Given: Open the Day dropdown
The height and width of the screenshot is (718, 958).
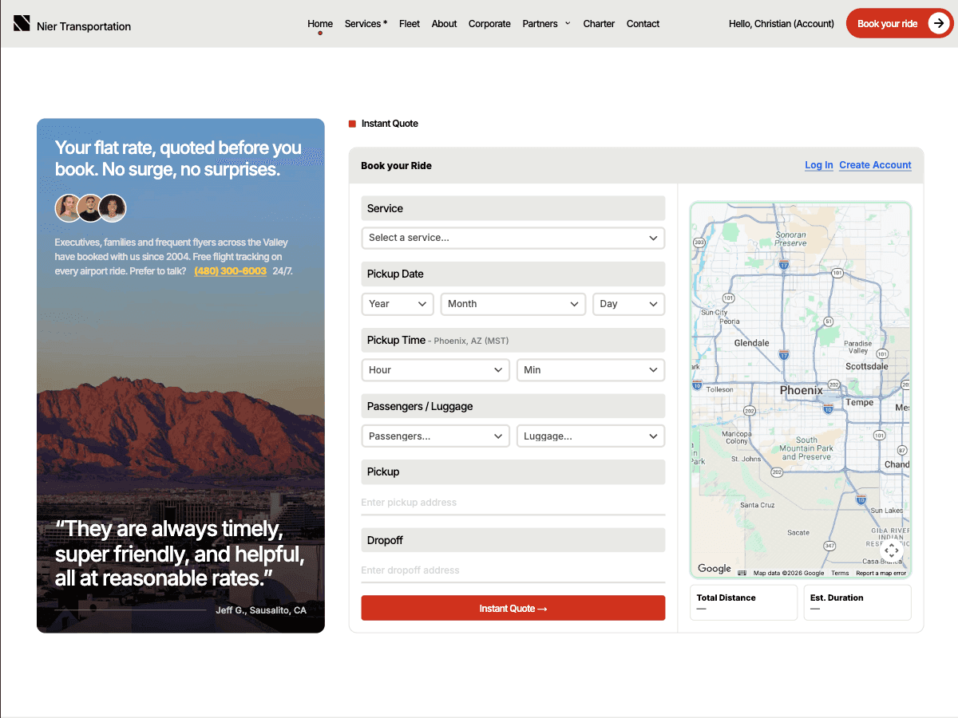Looking at the screenshot, I should [628, 304].
